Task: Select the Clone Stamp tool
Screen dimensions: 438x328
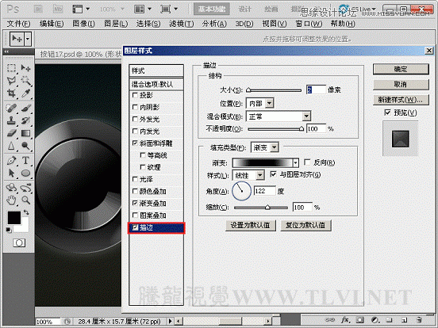Action: [11, 120]
